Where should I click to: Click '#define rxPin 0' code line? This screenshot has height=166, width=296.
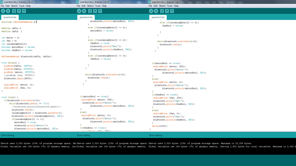(11, 28)
